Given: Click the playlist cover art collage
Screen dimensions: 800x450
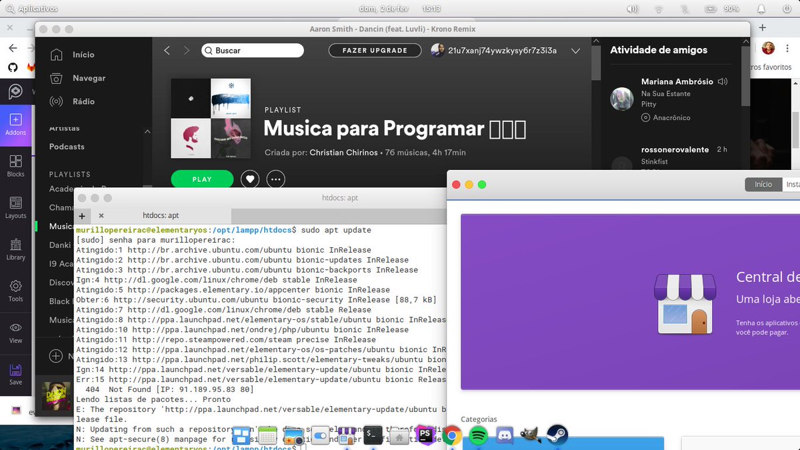Looking at the screenshot, I should point(211,119).
